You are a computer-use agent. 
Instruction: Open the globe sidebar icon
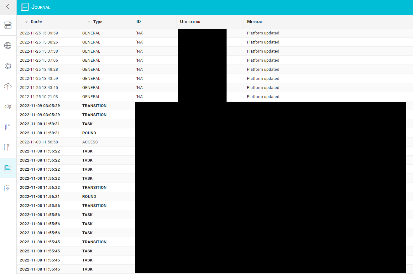[x=8, y=46]
